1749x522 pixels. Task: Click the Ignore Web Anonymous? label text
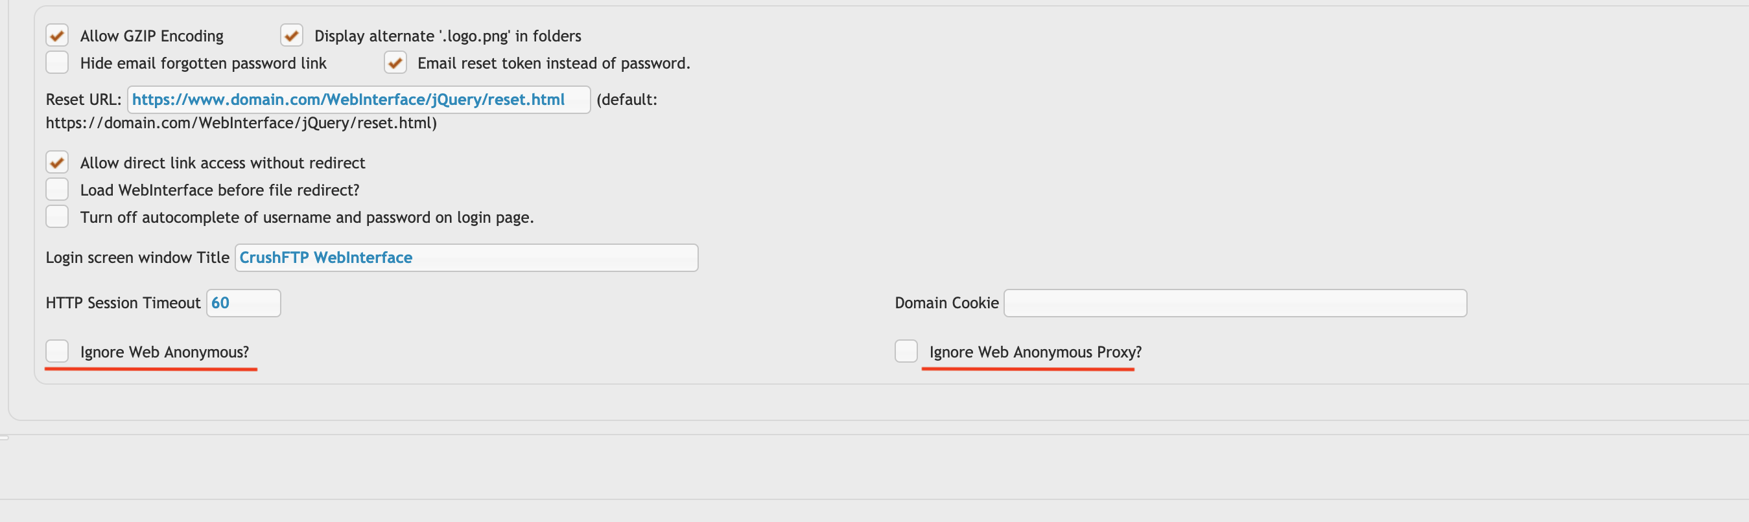click(x=164, y=352)
